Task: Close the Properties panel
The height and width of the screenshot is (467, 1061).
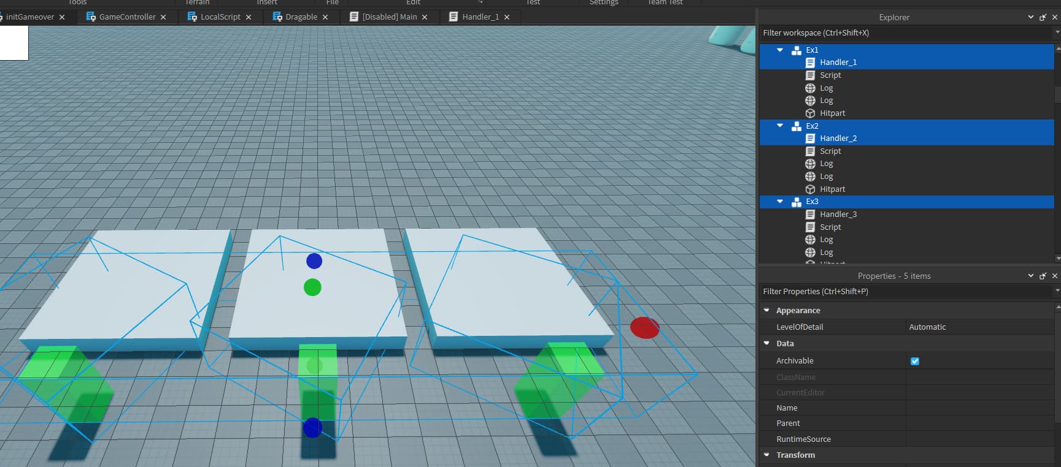Action: click(x=1055, y=276)
